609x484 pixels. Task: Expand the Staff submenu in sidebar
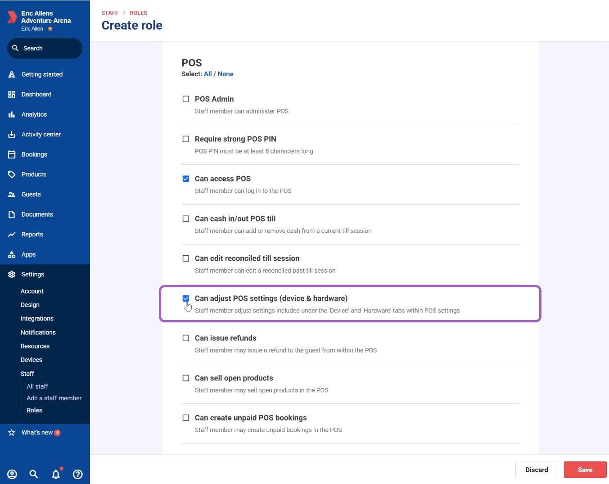pos(27,374)
